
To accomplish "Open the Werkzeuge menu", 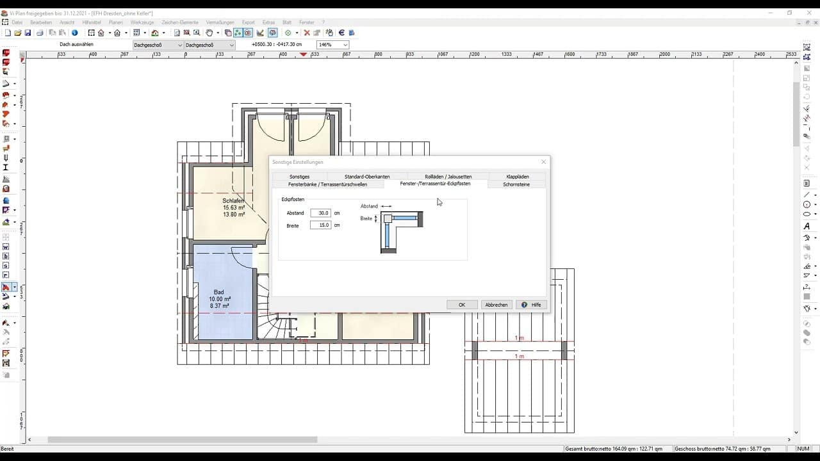I will coord(142,22).
